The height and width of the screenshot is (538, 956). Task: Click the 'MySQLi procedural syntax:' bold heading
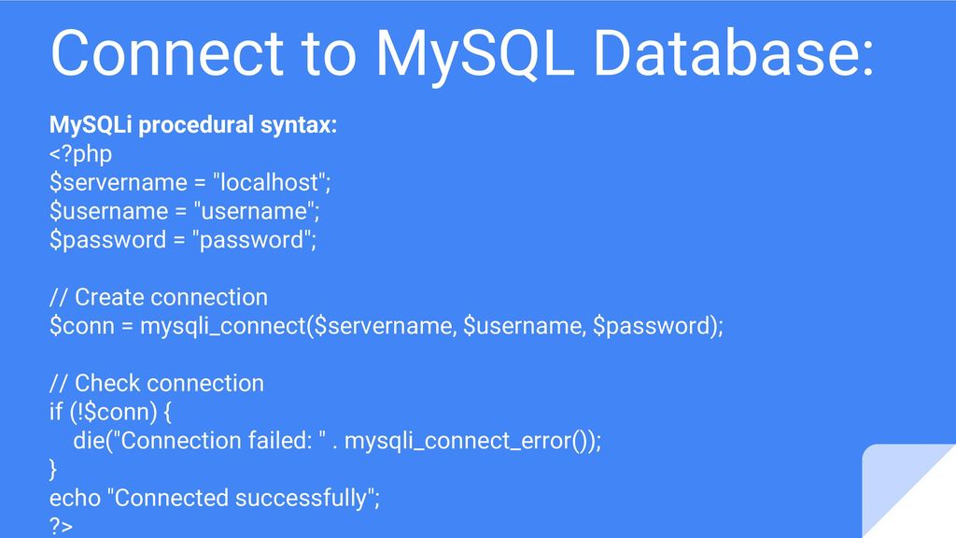(x=192, y=124)
